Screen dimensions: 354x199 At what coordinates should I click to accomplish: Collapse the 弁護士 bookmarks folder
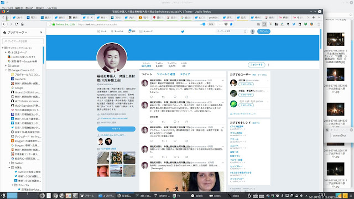tap(9, 167)
